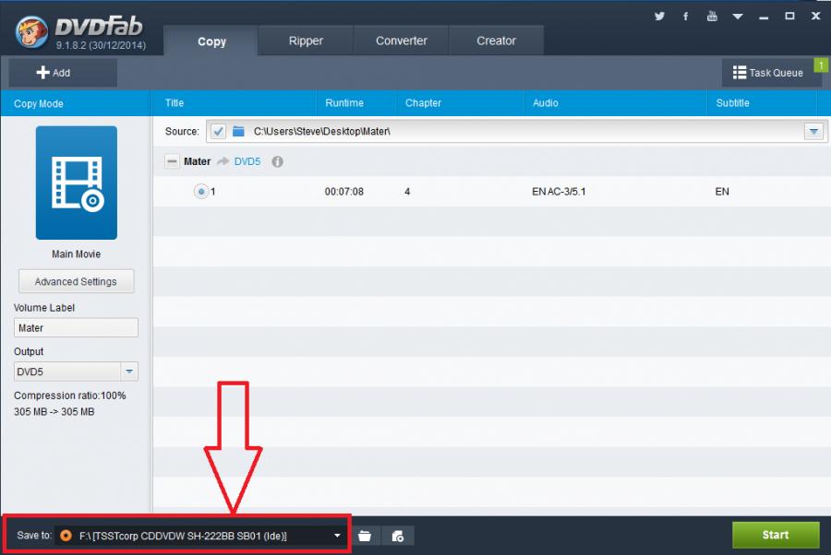Click the Volume Label text field
831x555 pixels.
[77, 327]
